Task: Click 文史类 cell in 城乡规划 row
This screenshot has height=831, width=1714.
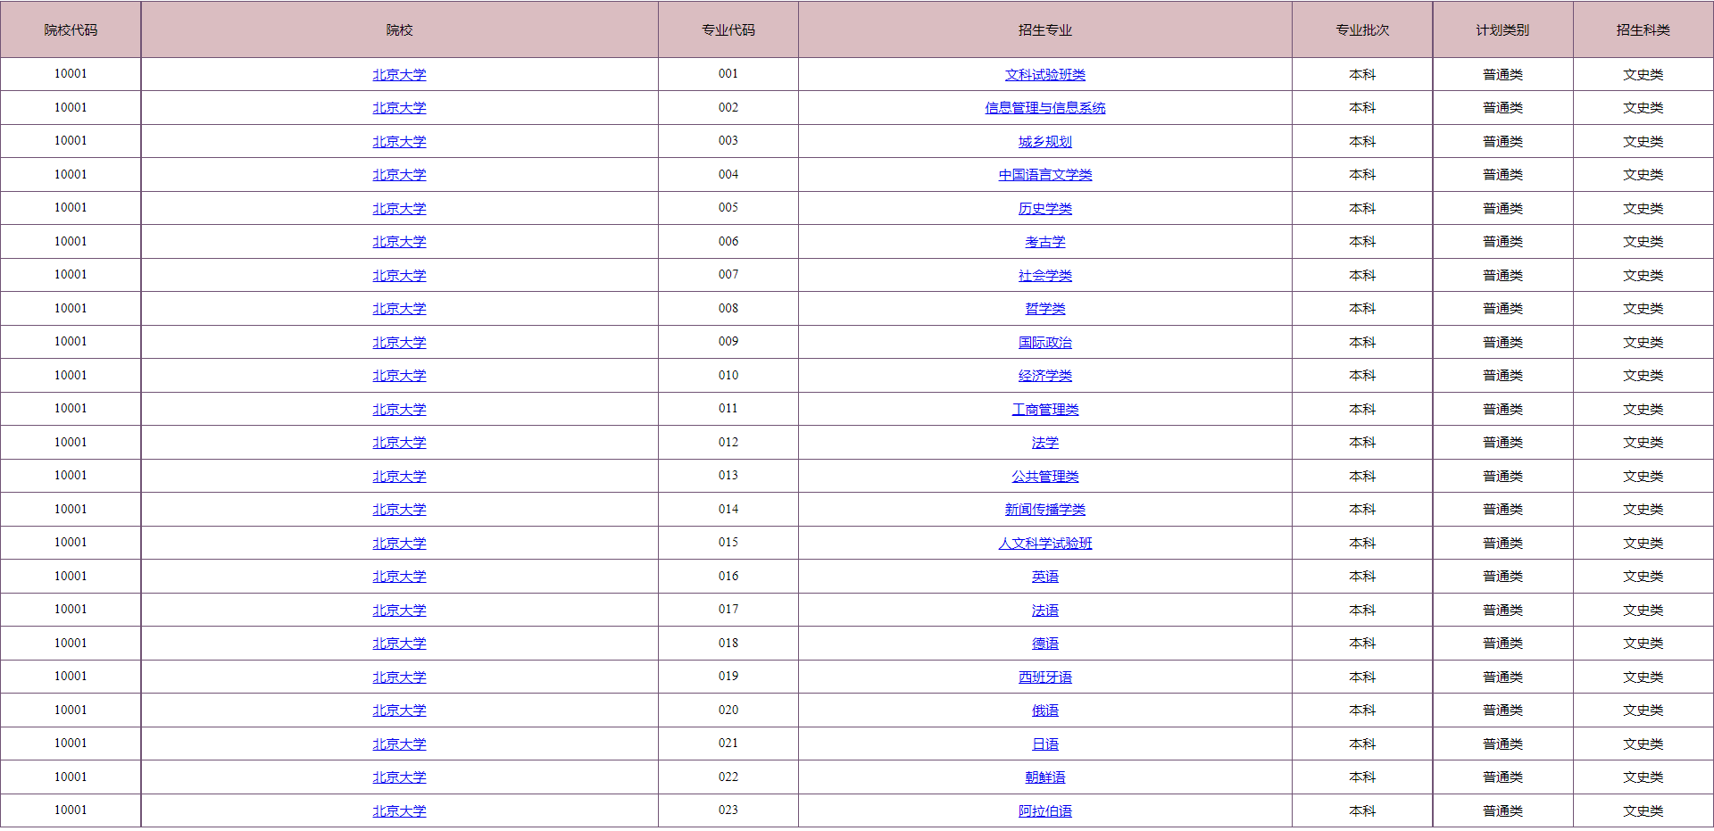Action: [x=1643, y=142]
